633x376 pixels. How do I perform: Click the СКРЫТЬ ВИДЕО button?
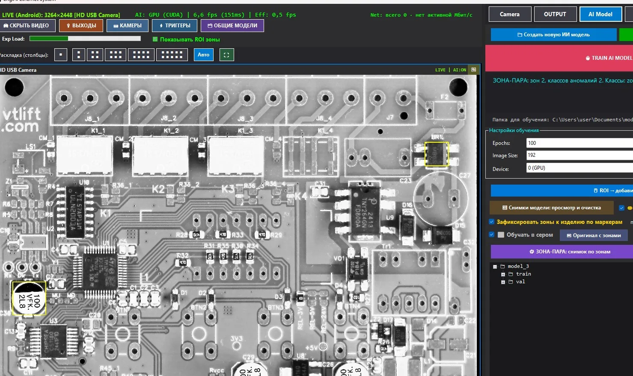(27, 26)
